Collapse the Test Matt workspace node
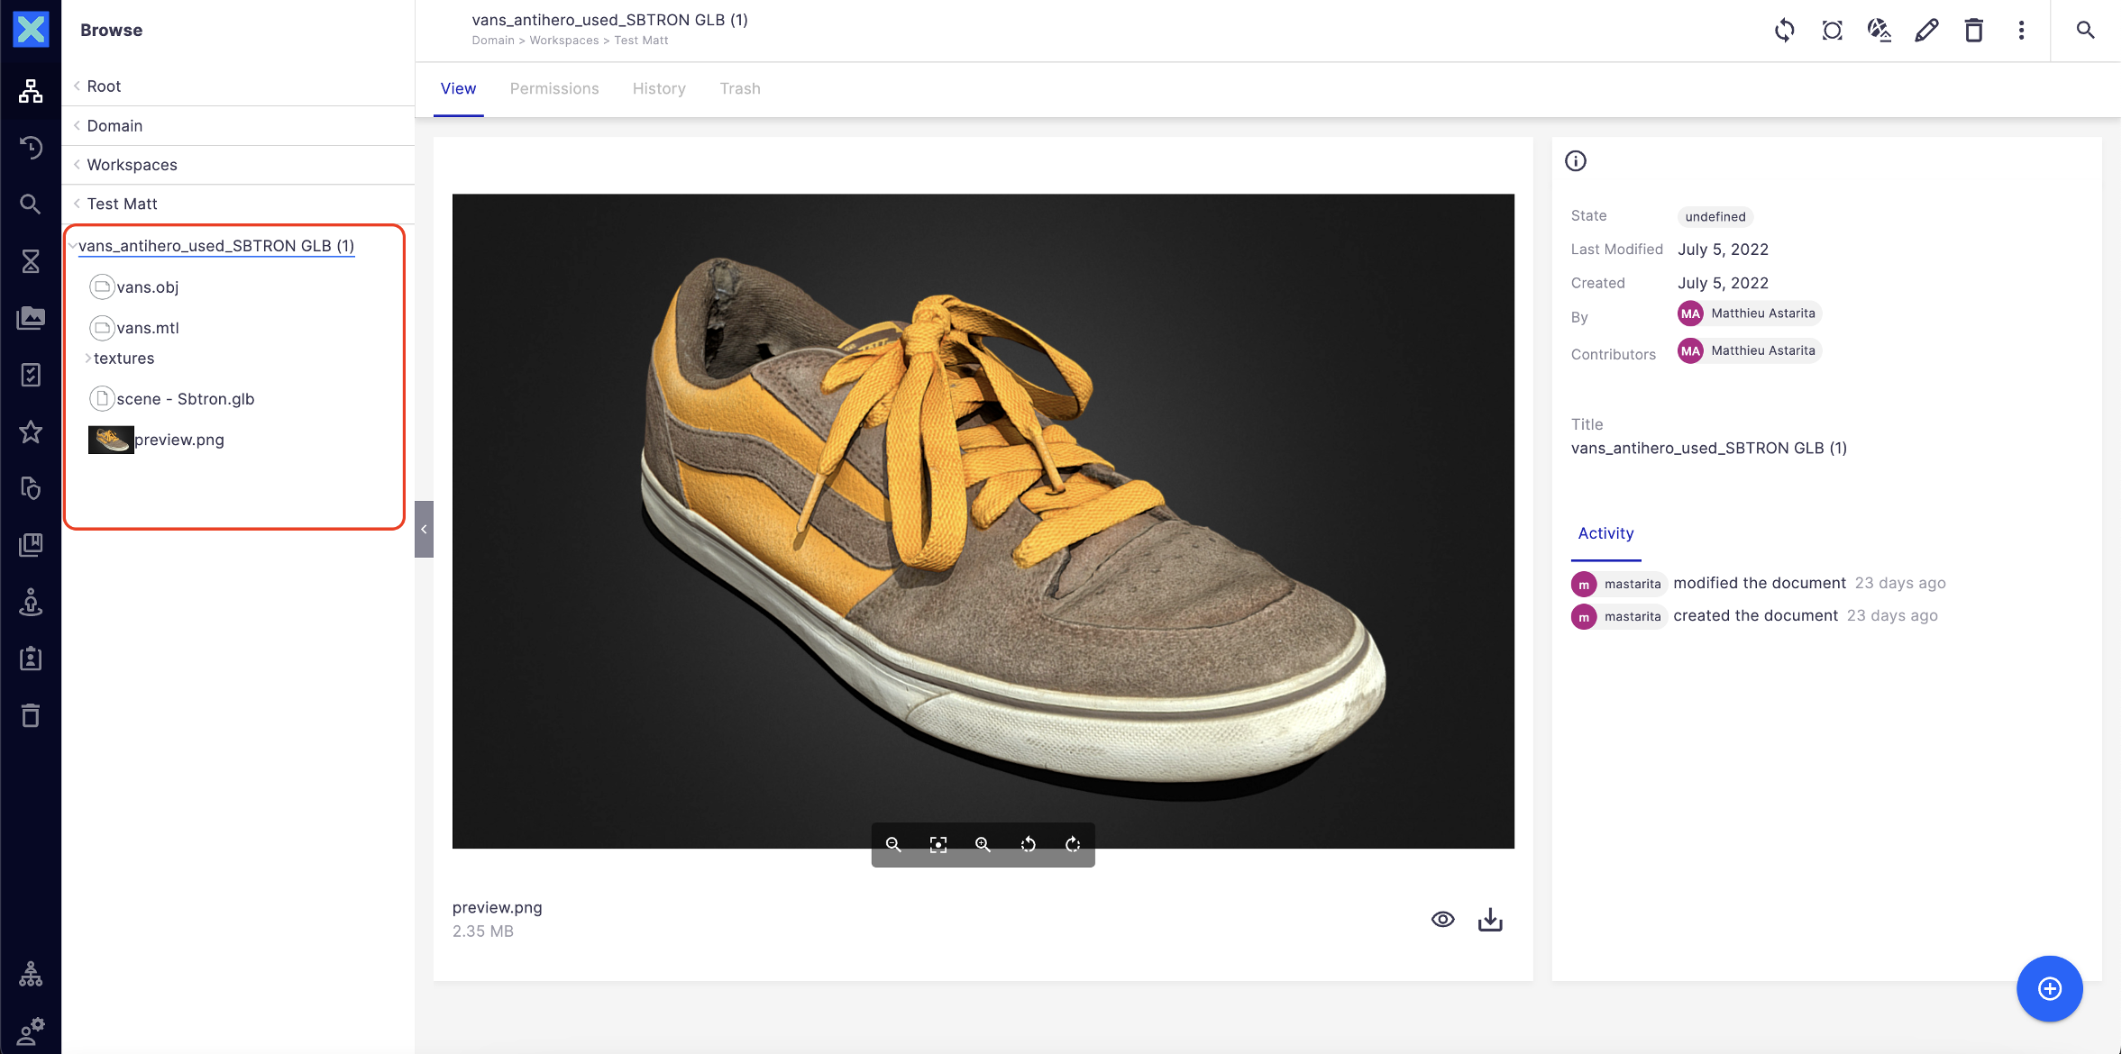The width and height of the screenshot is (2122, 1054). 76,203
